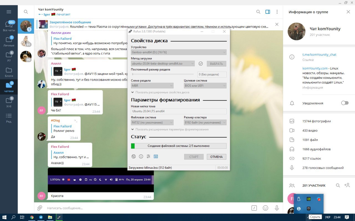Open the Ред. folders edit item

(9, 117)
